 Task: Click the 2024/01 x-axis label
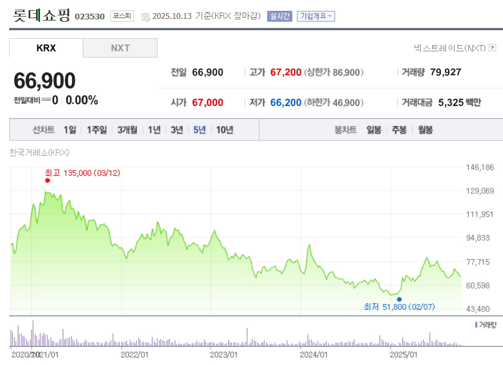pos(313,355)
